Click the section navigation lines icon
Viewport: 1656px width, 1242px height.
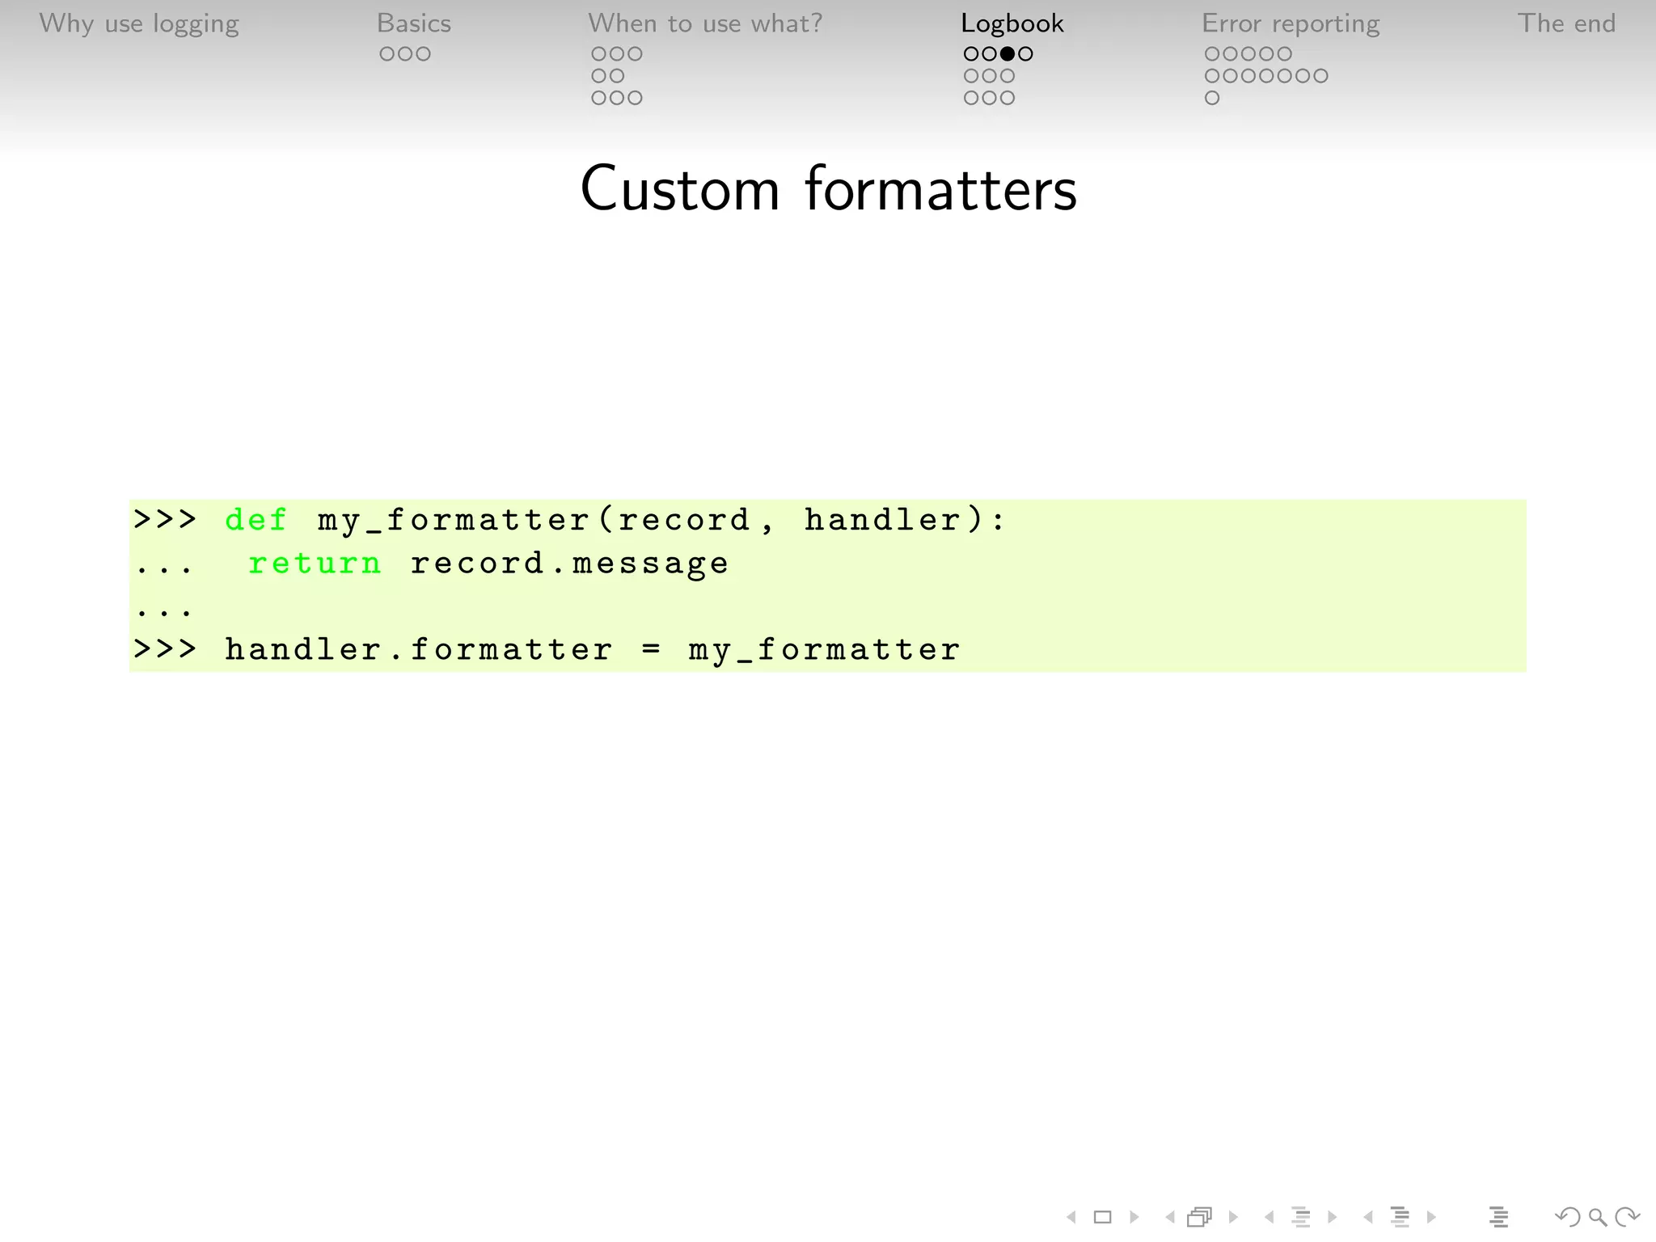click(1400, 1217)
